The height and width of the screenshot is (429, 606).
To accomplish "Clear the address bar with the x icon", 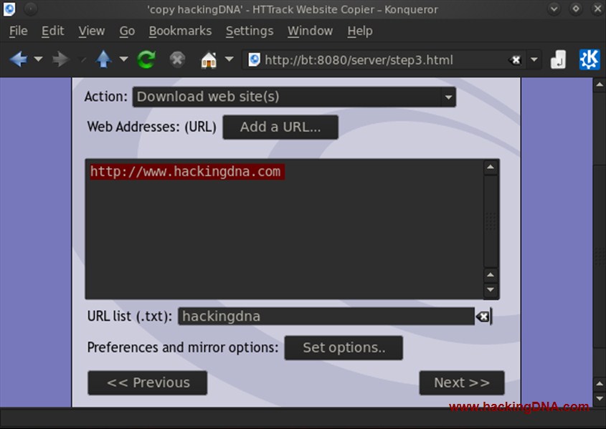I will pyautogui.click(x=516, y=59).
